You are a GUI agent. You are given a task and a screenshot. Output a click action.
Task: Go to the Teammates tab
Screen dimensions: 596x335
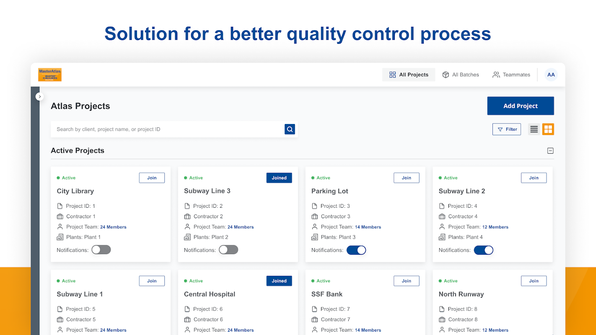pyautogui.click(x=511, y=75)
